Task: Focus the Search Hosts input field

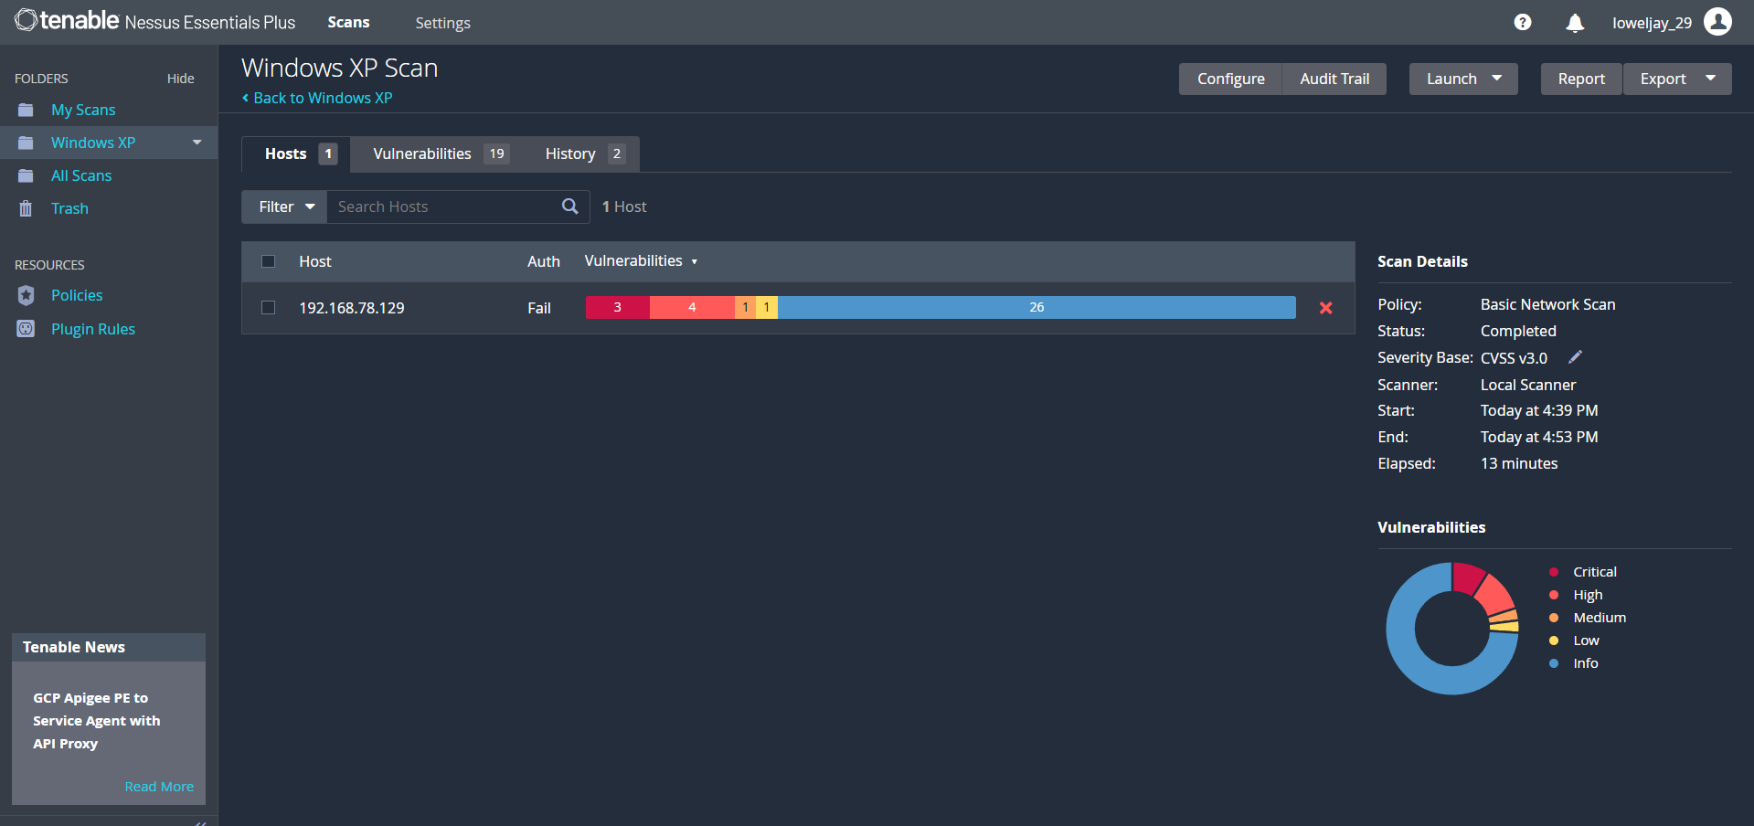Action: coord(443,206)
